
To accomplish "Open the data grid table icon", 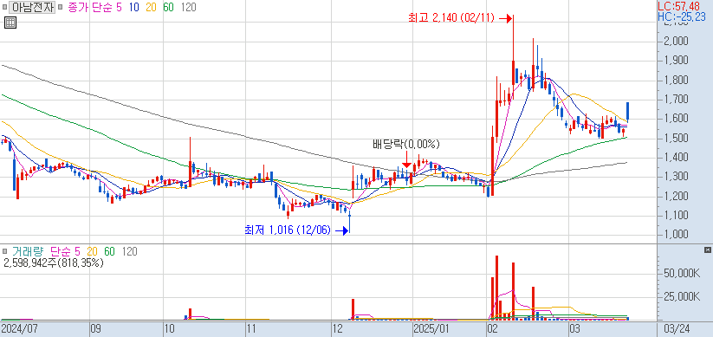I will click(x=10, y=23).
